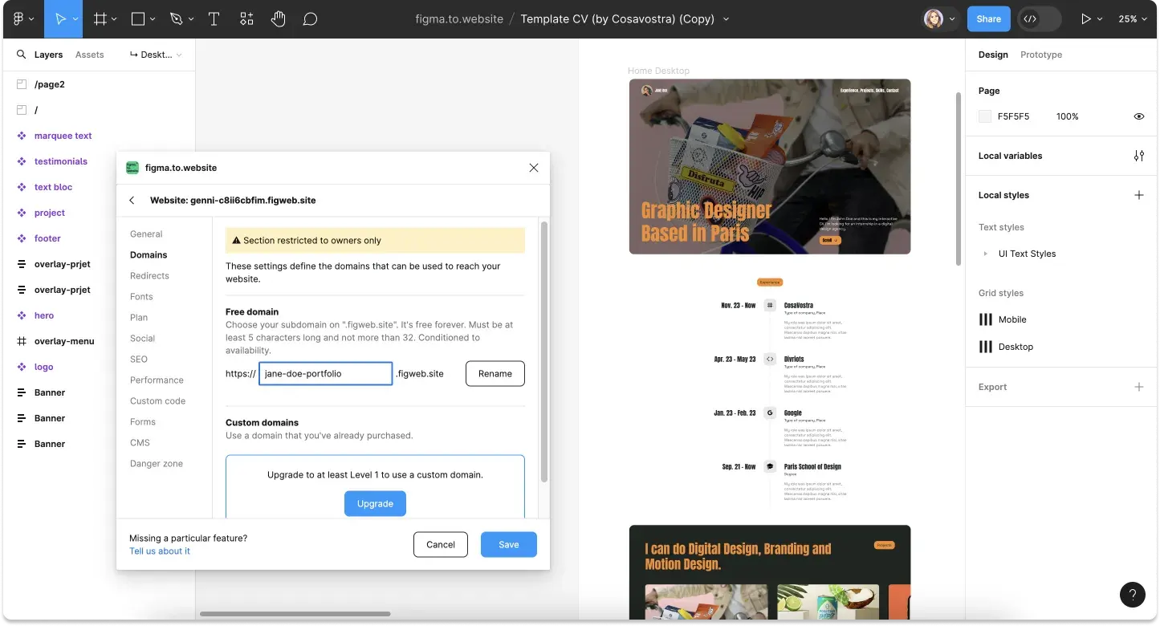The image size is (1160, 626).
Task: Toggle Dev Mode switch
Action: pos(1039,19)
